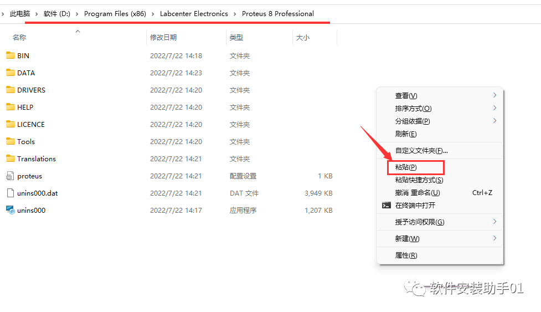Viewport: 541px width, 312px height.
Task: Open chevron after 软件 (D:) in address bar
Action: pyautogui.click(x=77, y=14)
